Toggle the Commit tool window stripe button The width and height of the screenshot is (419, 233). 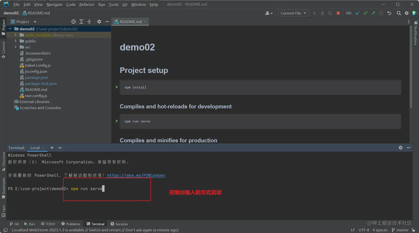[3, 50]
